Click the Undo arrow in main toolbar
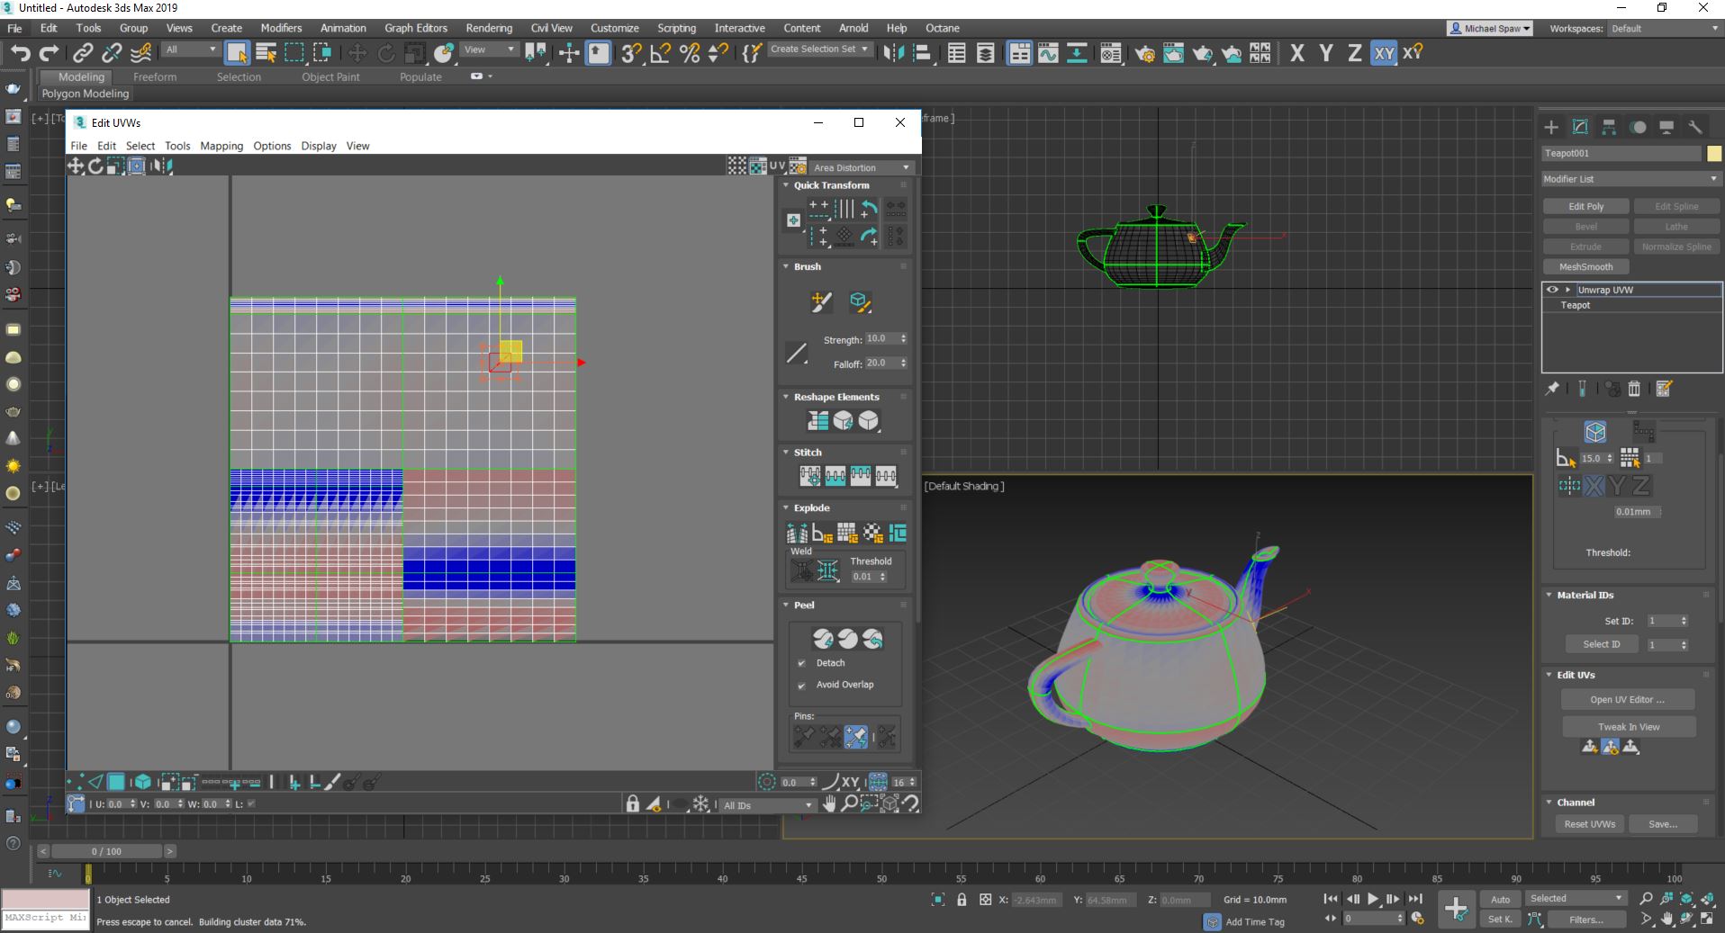This screenshot has height=933, width=1725. coord(20,53)
